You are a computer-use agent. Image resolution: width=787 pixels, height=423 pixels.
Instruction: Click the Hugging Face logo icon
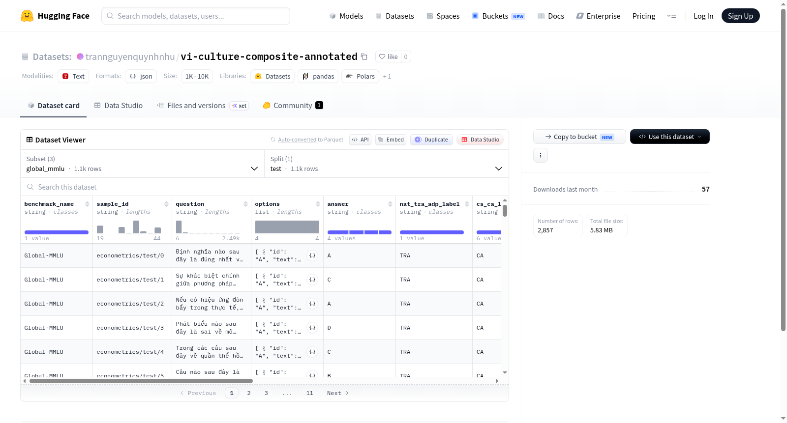[27, 16]
